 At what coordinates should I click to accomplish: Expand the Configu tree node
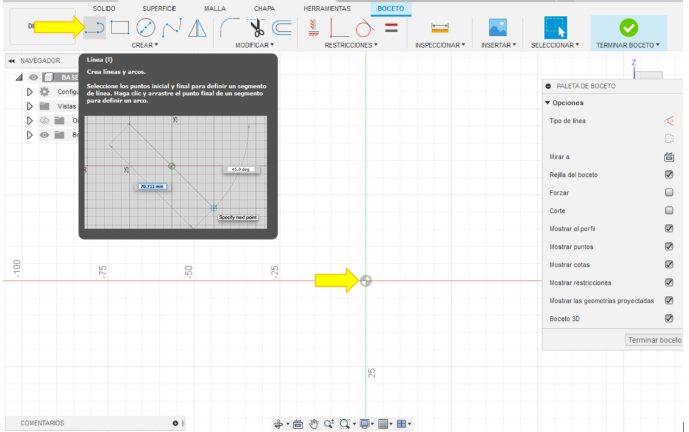[29, 92]
